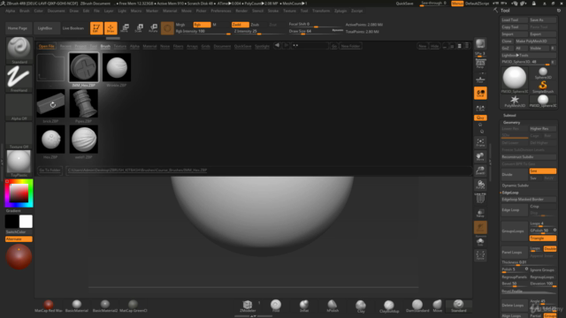
Task: Click the BPR render icon
Action: tap(480, 44)
